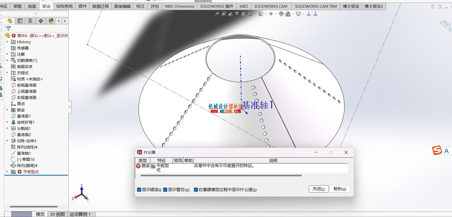Toggle the 显示错误 checkbox
The image size is (452, 217).
[x=139, y=190]
